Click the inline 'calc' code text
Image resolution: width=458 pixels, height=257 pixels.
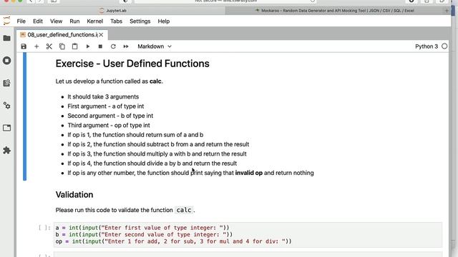point(184,210)
